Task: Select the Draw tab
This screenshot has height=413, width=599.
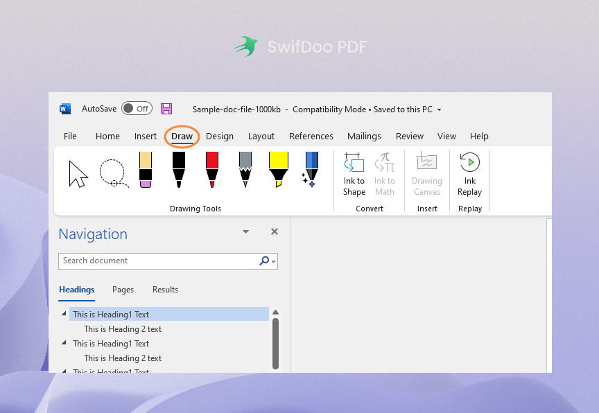Action: (182, 137)
